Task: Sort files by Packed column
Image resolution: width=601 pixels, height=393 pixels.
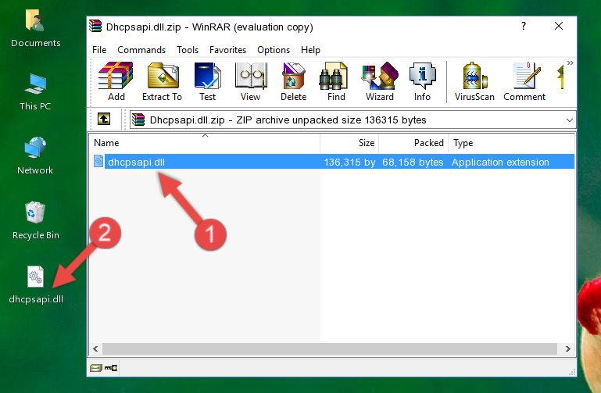Action: tap(413, 143)
